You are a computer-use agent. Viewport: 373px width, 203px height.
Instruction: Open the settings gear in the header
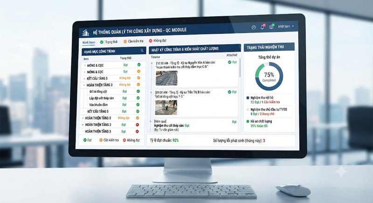(x=271, y=27)
